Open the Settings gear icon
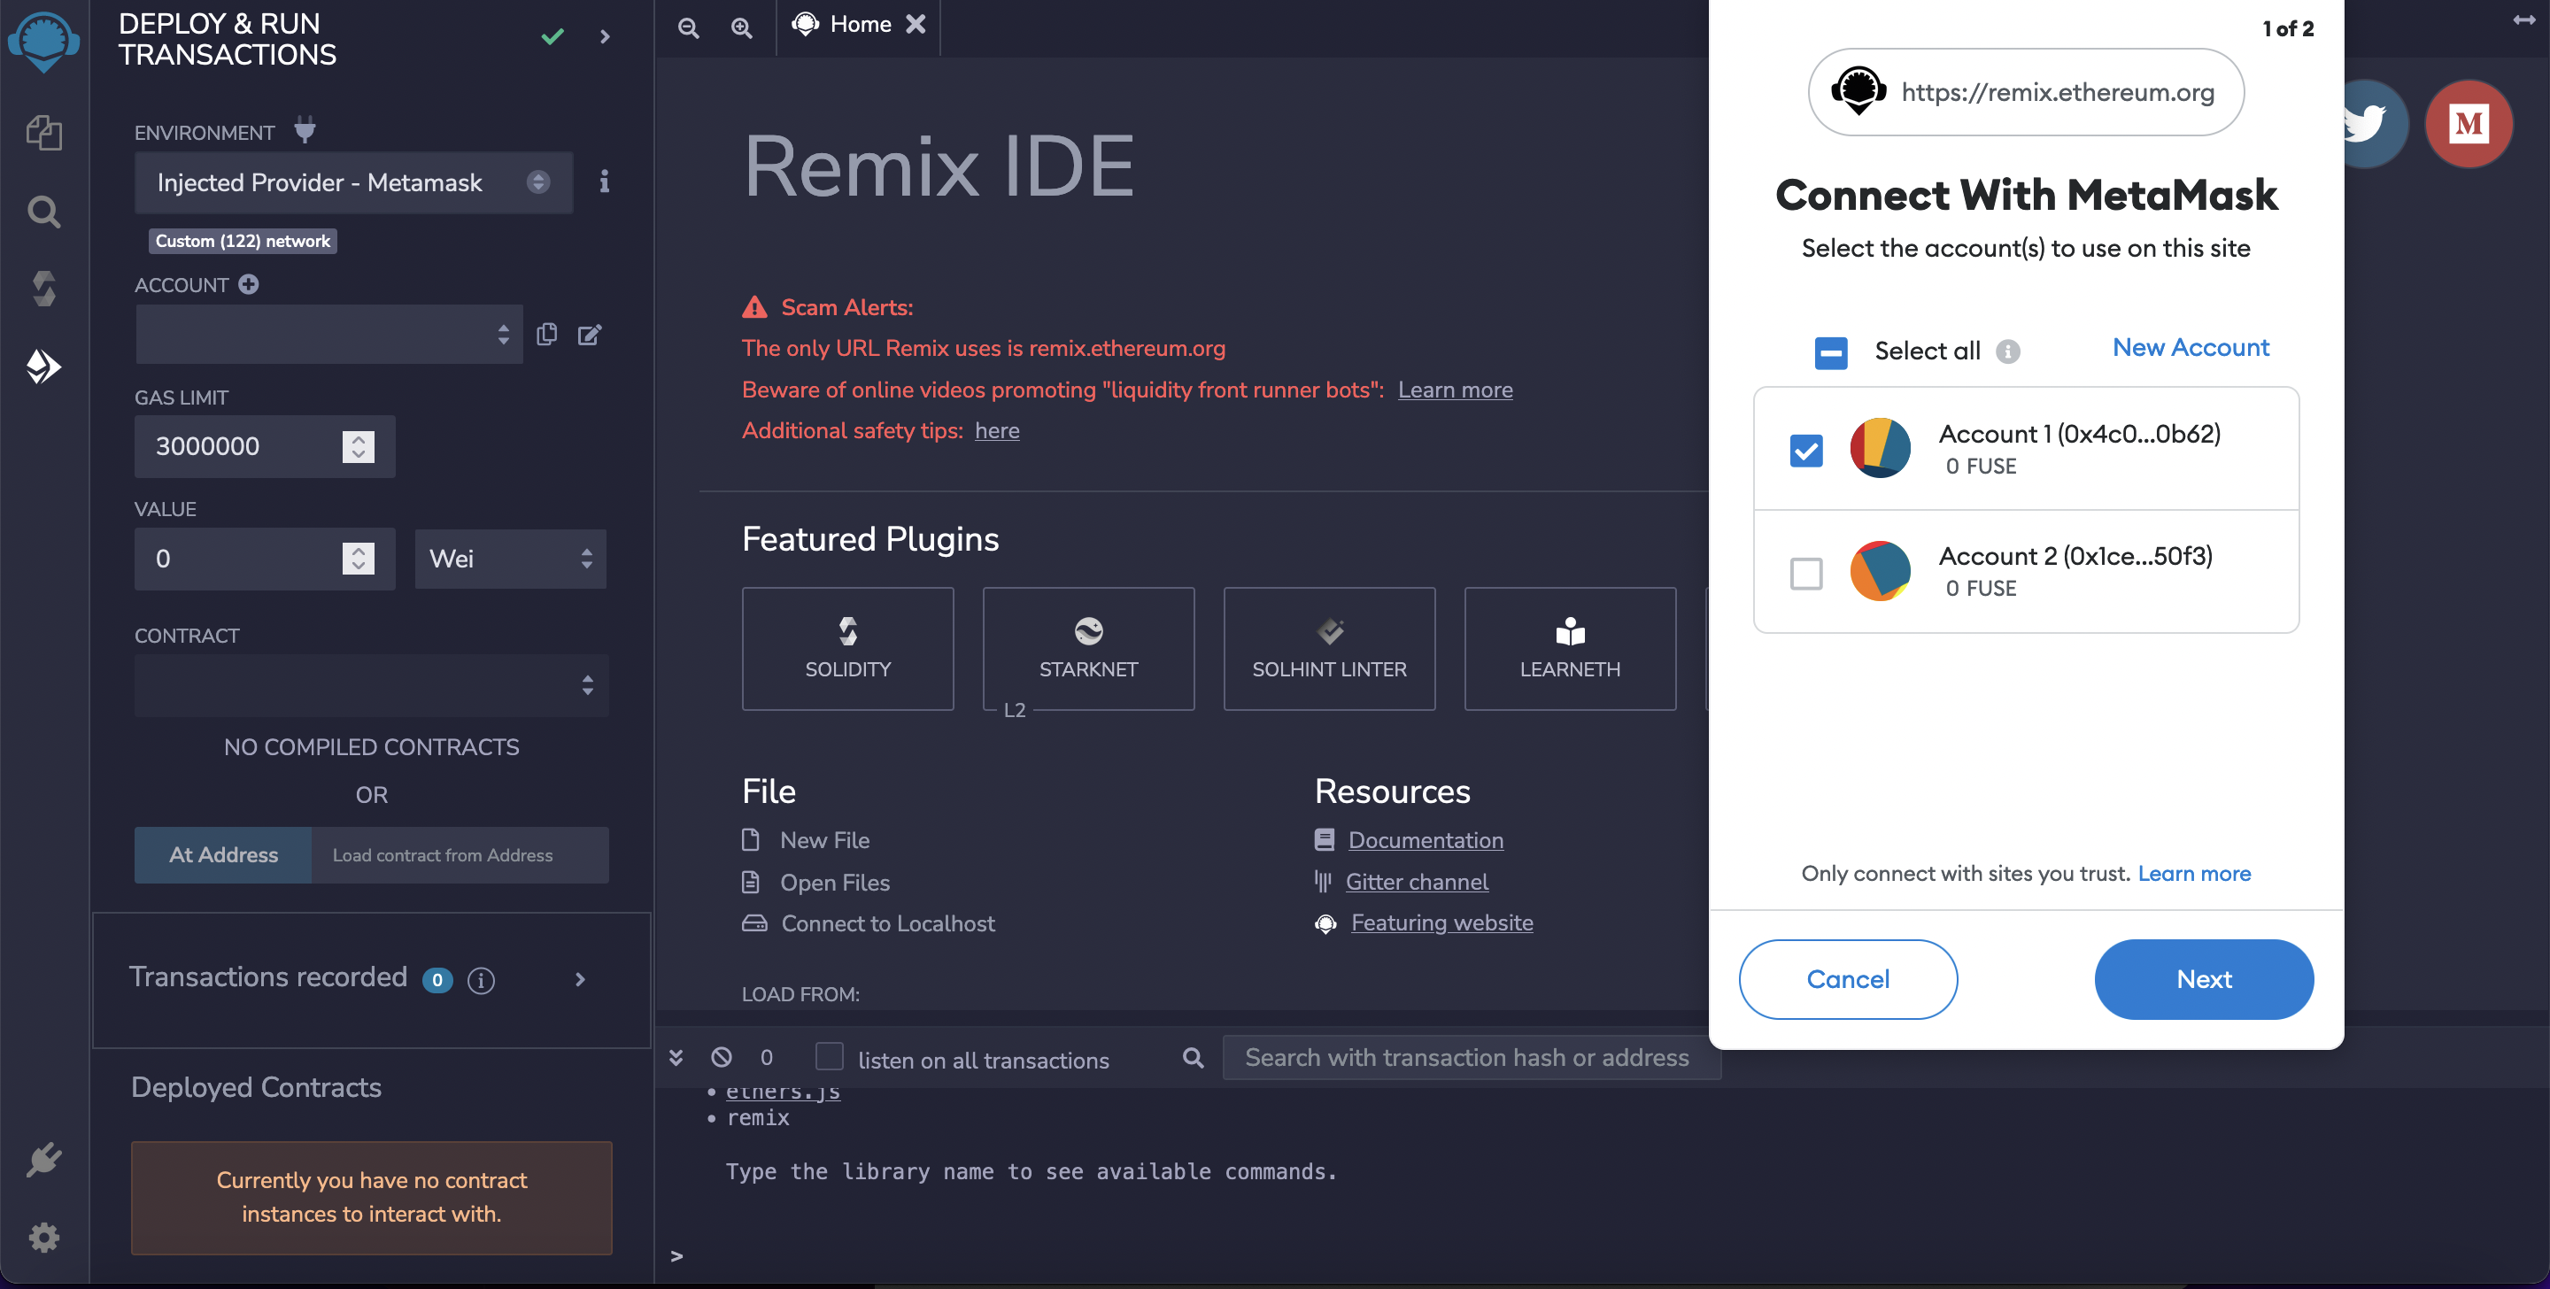Viewport: 2550px width, 1289px height. (43, 1237)
